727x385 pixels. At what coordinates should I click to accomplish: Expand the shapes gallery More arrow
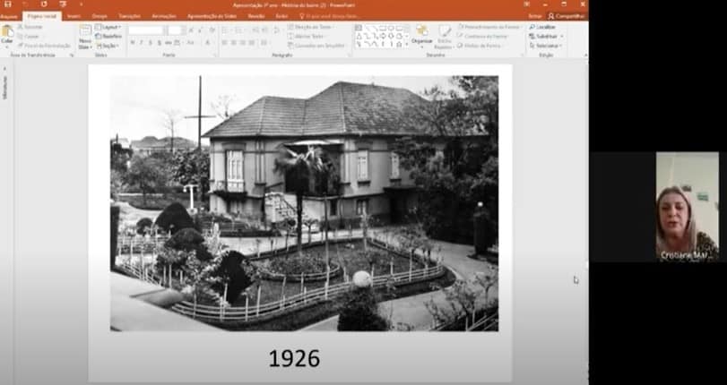pos(407,45)
